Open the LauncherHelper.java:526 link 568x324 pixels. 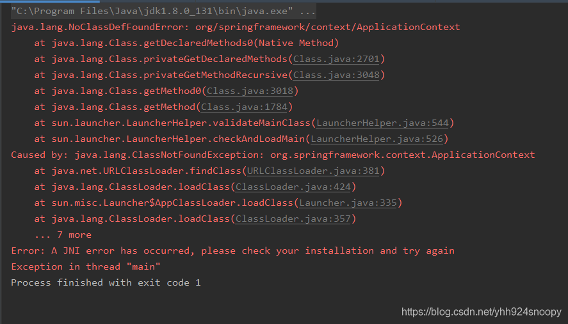click(377, 139)
